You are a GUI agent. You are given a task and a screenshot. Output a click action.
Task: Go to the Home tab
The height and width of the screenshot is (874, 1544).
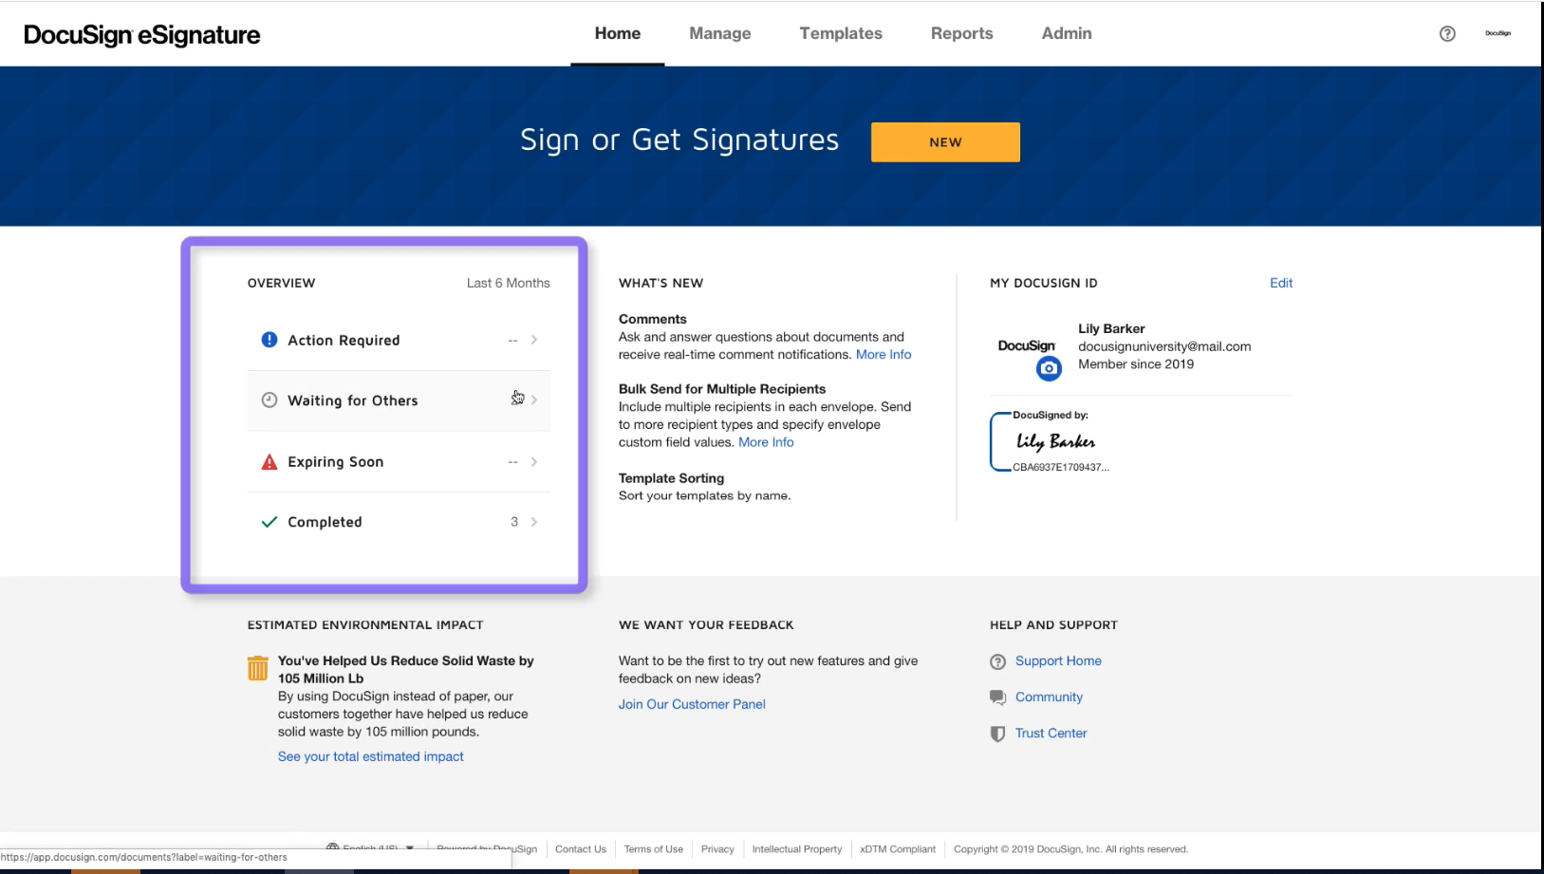618,33
